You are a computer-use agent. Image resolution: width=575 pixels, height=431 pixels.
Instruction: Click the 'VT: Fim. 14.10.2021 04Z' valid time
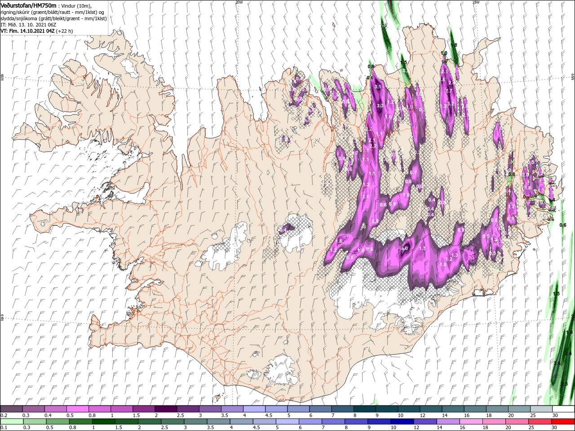coord(27,31)
